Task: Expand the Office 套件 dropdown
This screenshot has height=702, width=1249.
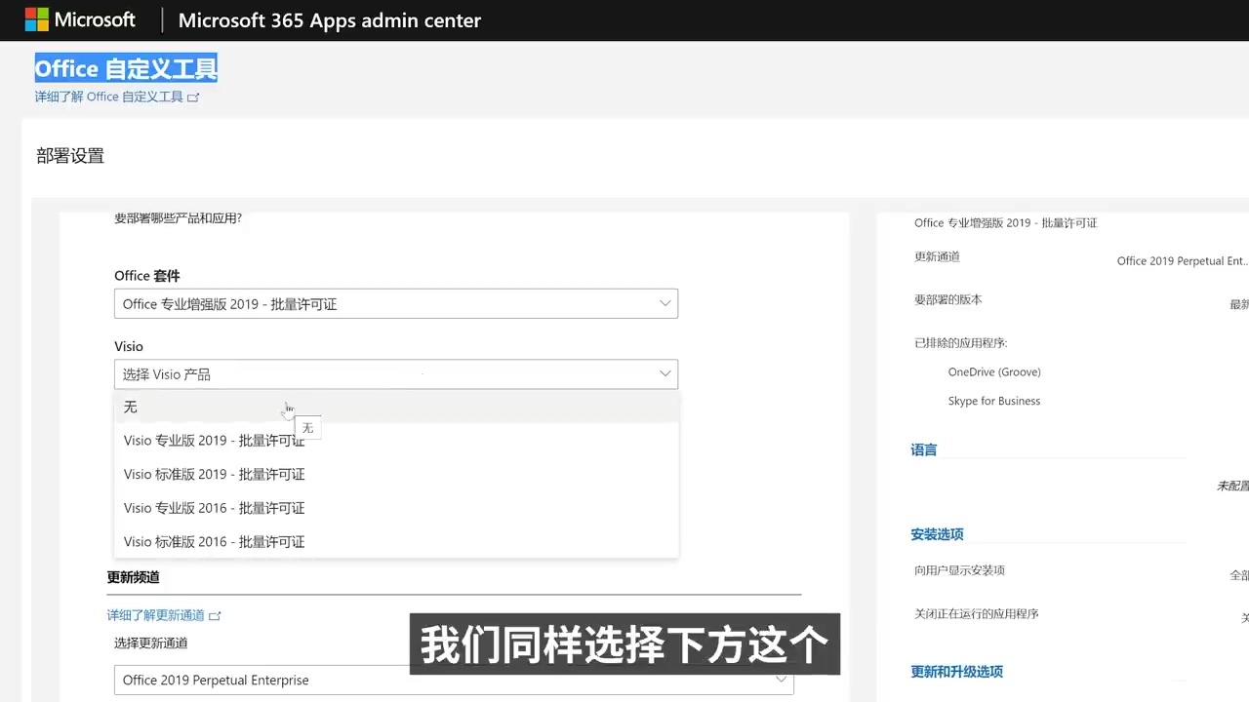Action: [396, 304]
